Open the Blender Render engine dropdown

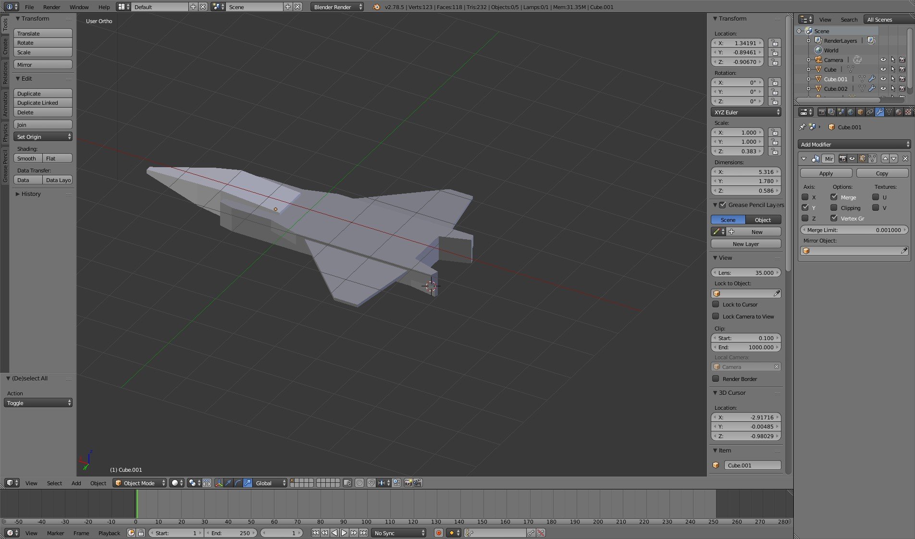[337, 7]
